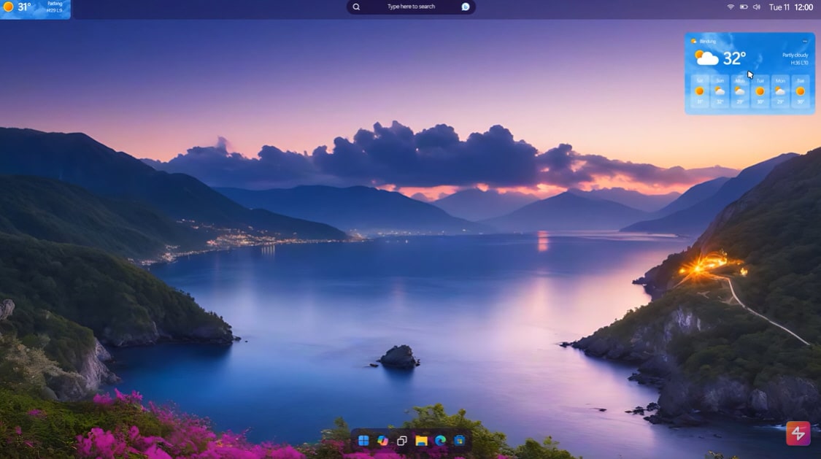Select the Sat forecast card in the widget

[x=700, y=91]
